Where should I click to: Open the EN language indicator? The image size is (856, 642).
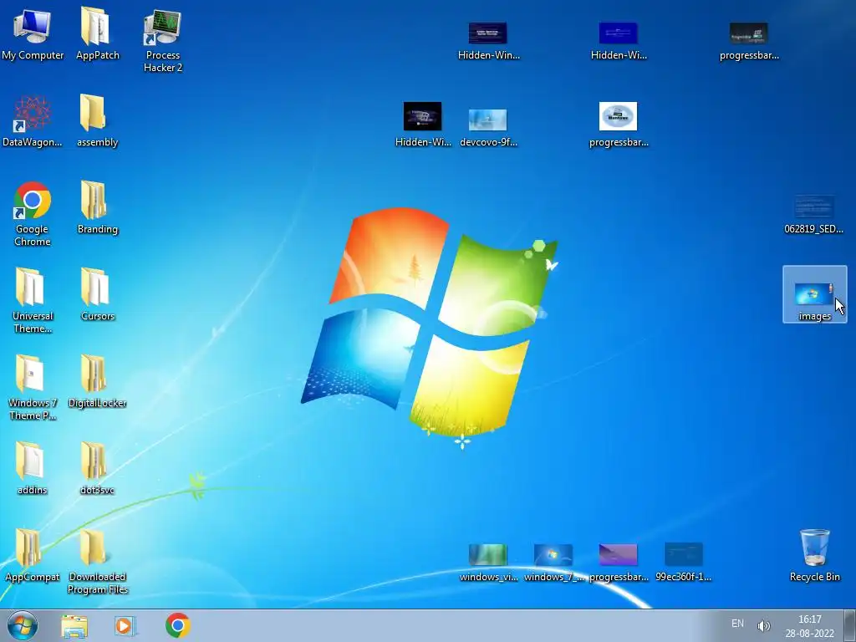coord(737,624)
